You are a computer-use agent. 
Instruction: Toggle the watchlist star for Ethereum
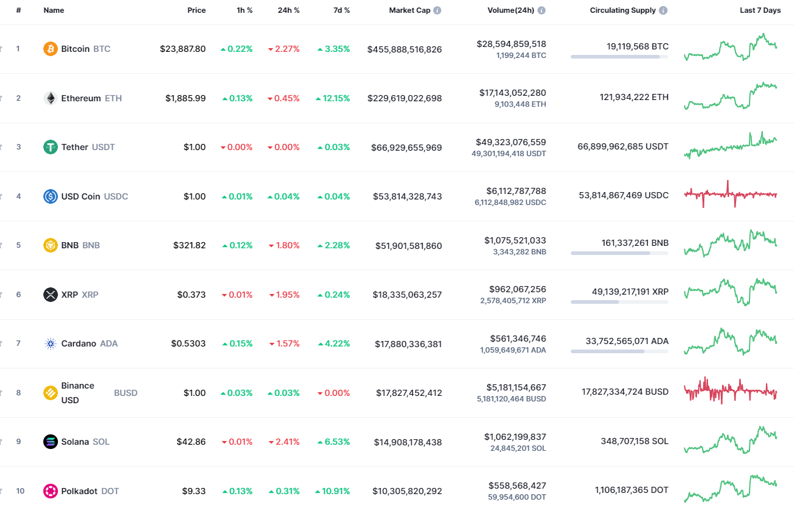click(x=2, y=98)
